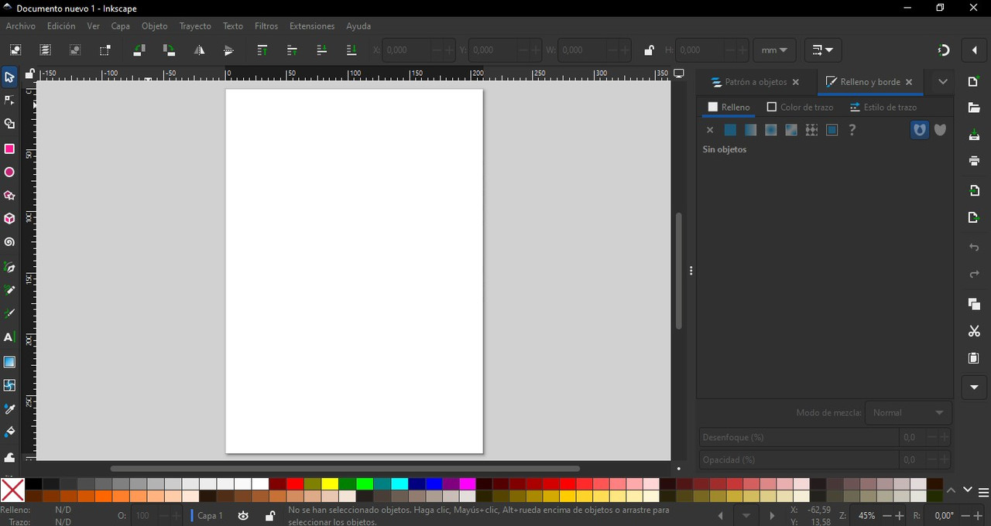991x526 pixels.
Task: Select the Selector arrow tool
Action: tap(9, 77)
